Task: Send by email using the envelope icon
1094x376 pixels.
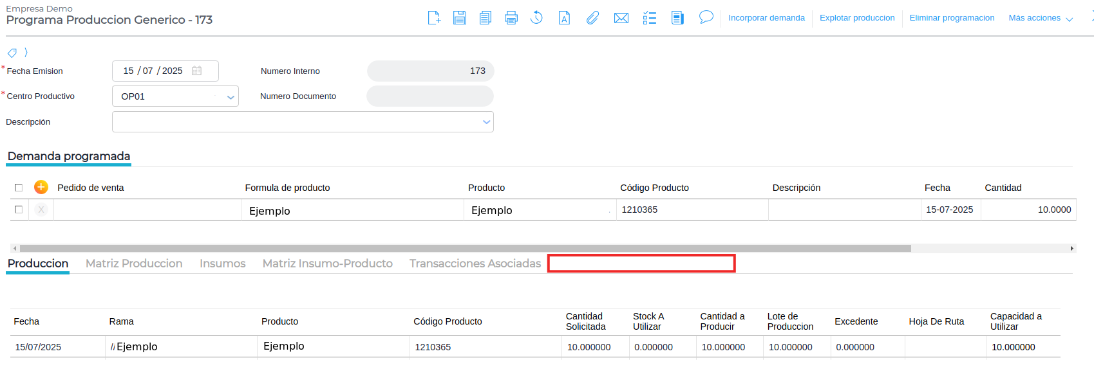Action: [621, 18]
